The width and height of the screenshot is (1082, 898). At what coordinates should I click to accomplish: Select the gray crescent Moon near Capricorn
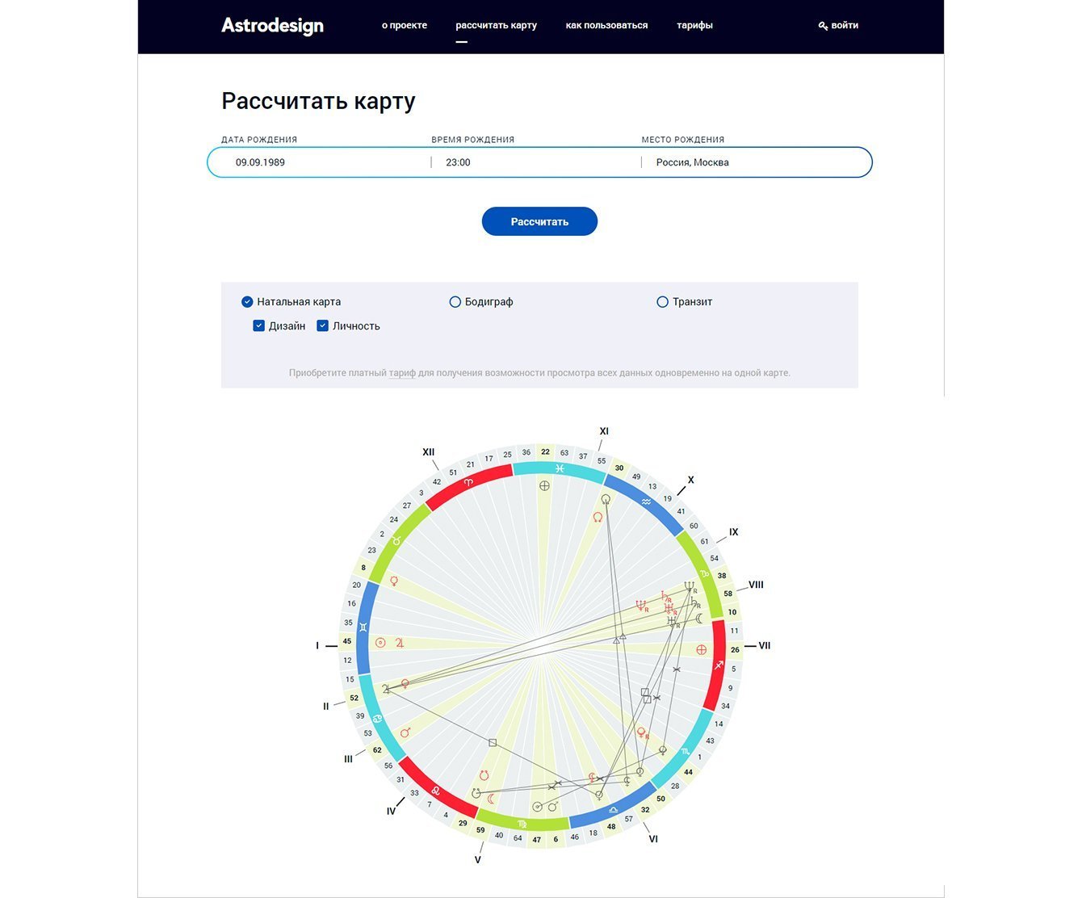699,619
